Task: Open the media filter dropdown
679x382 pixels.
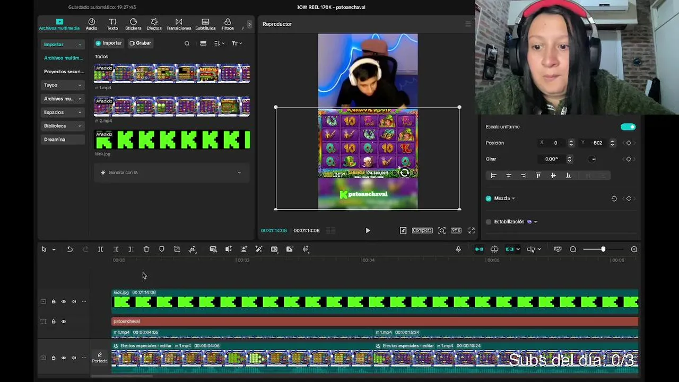Action: tap(237, 44)
